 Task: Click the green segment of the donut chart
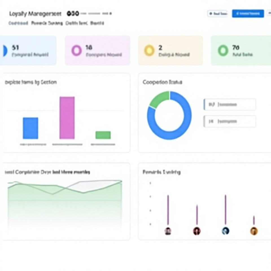pos(159,99)
